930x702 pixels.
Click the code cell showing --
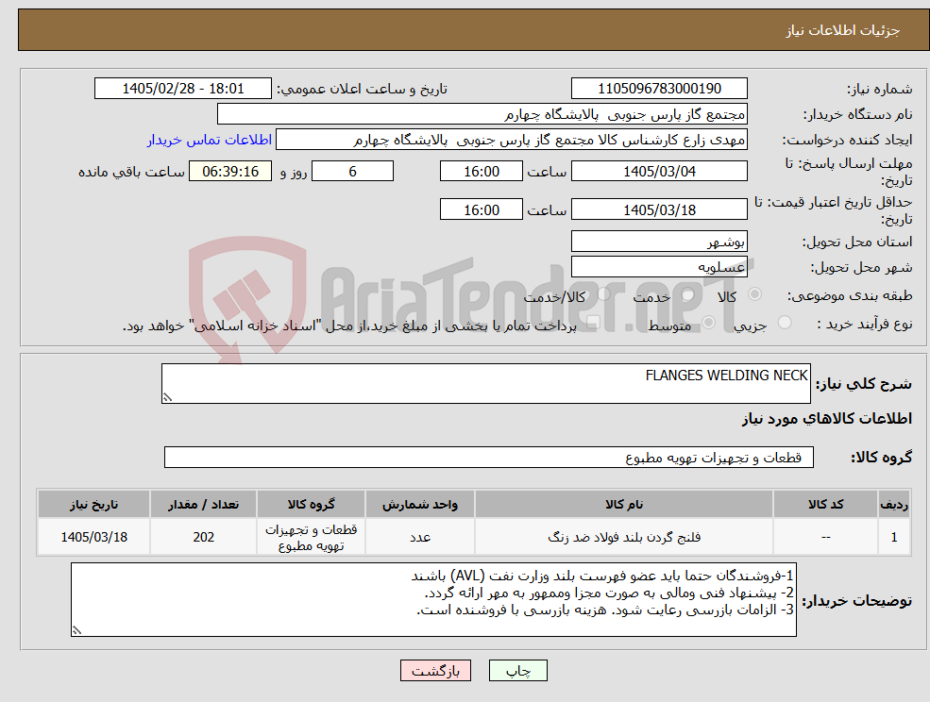825,537
